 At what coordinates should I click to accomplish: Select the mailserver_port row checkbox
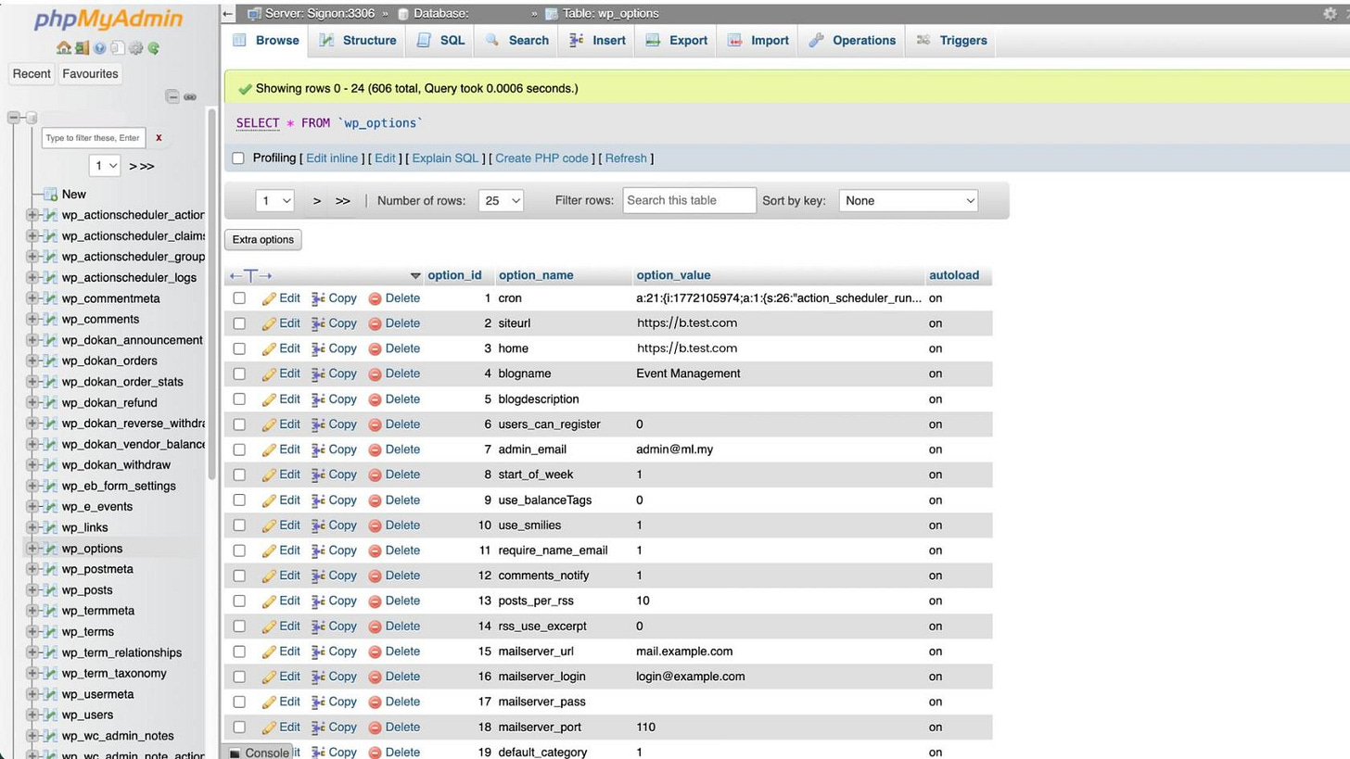[x=239, y=727]
